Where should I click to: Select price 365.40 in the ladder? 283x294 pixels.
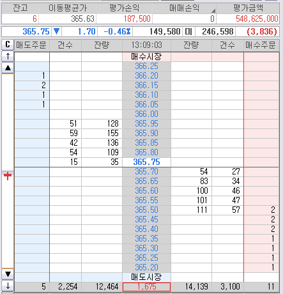(x=146, y=229)
